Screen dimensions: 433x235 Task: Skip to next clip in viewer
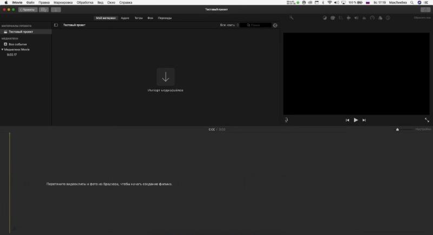[x=364, y=120]
